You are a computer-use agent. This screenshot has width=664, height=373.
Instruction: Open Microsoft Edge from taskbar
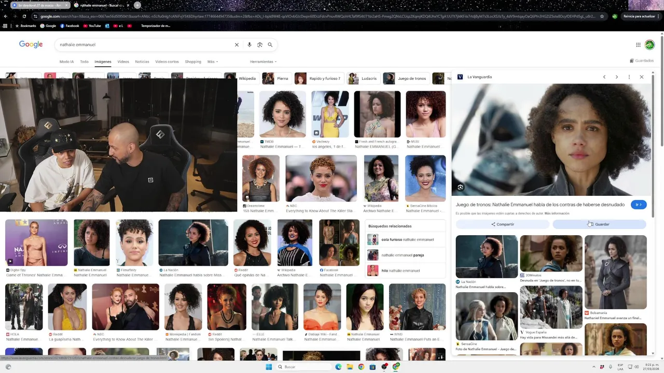(x=338, y=367)
